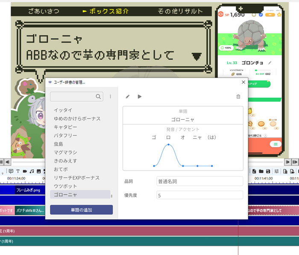Click the Golem image in preview phone
Image resolution: width=299 pixels, height=255 pixels.
tap(249, 35)
